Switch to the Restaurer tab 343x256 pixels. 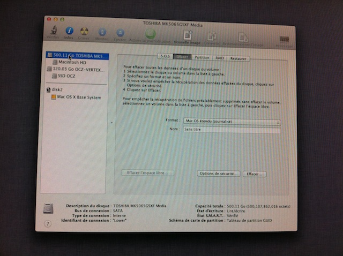tap(238, 58)
